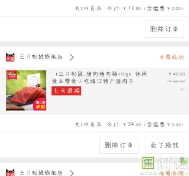The image size is (189, 176).
Task: Tap the strikethrough original price ¥40.00
Action: click(176, 81)
